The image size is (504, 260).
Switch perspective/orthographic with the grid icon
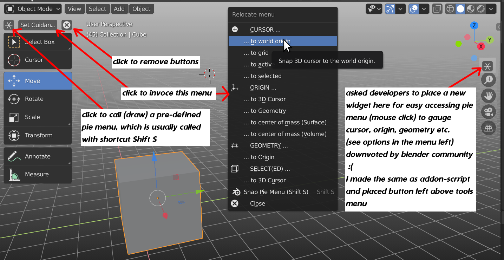point(488,128)
